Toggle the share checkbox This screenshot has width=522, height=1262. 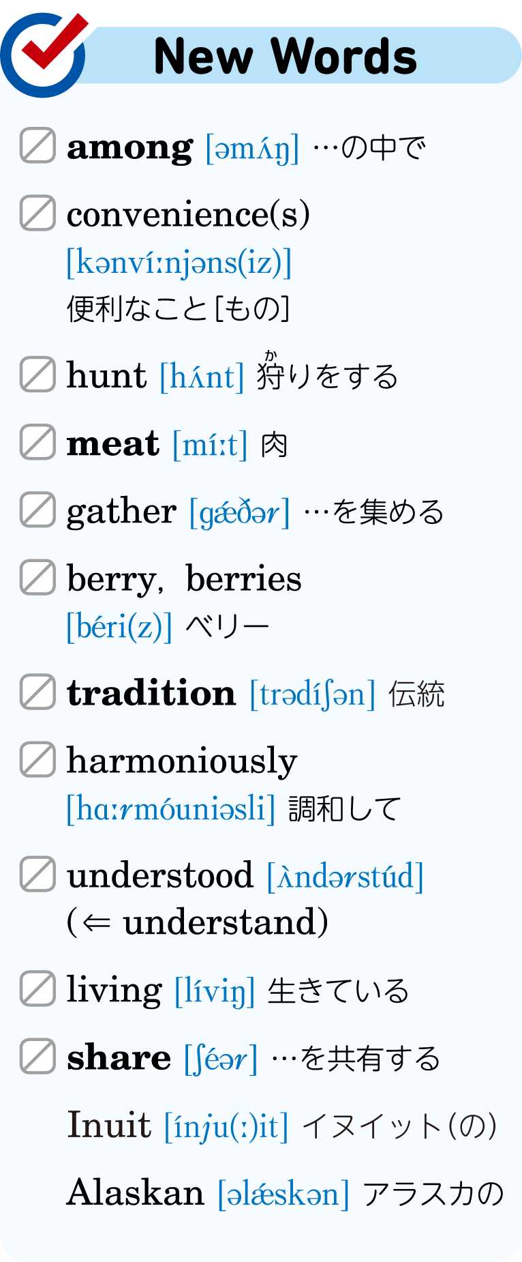(x=37, y=1056)
